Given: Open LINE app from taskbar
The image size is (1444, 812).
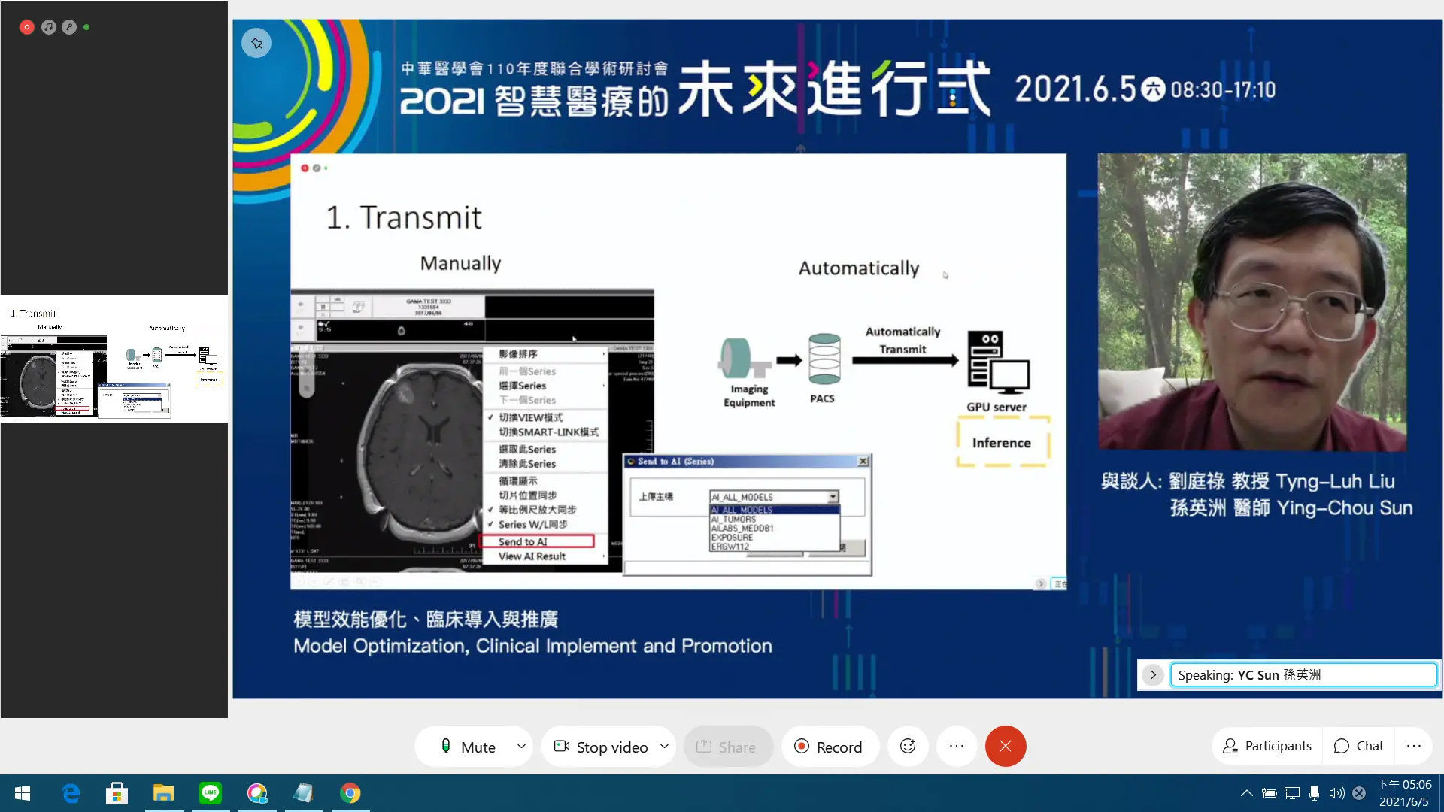Looking at the screenshot, I should click(211, 793).
